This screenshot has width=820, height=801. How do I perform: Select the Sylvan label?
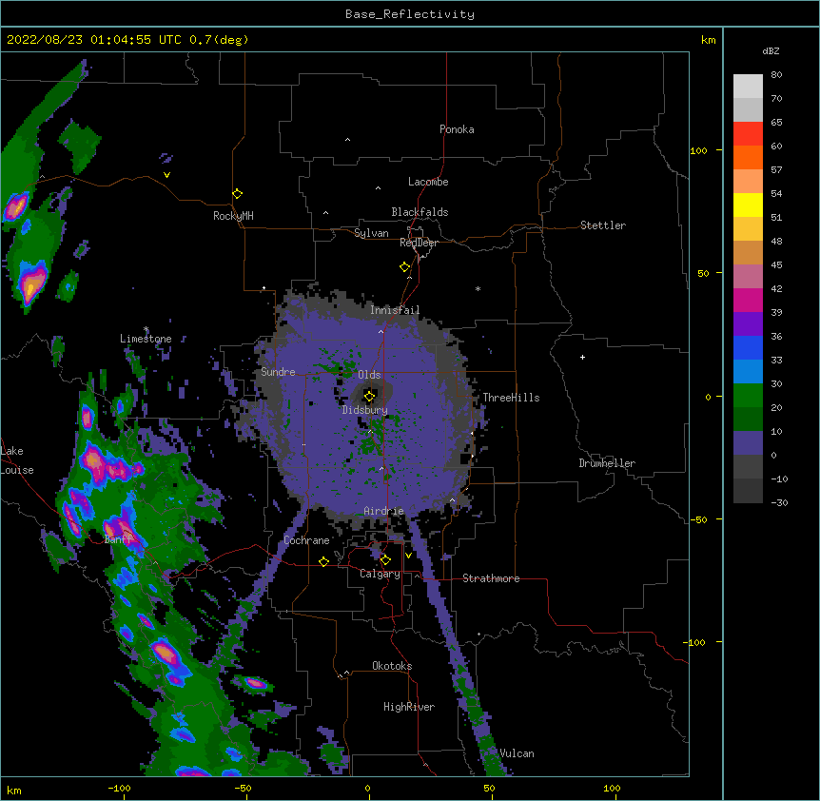[x=371, y=233]
